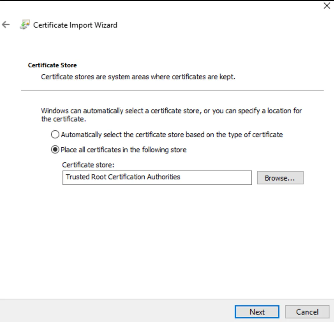Screen dimensions: 334x322
Task: Cancel the certificate import
Action: click(x=307, y=312)
